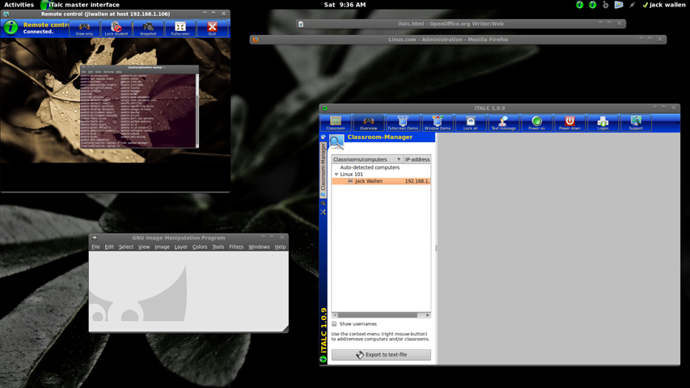Image resolution: width=690 pixels, height=388 pixels.
Task: Open the jack wallen user menu
Action: pyautogui.click(x=664, y=5)
